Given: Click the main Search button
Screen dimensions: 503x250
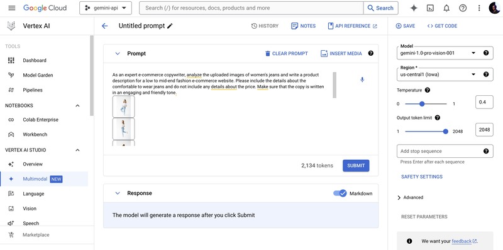Looking at the screenshot, I should 381,8.
